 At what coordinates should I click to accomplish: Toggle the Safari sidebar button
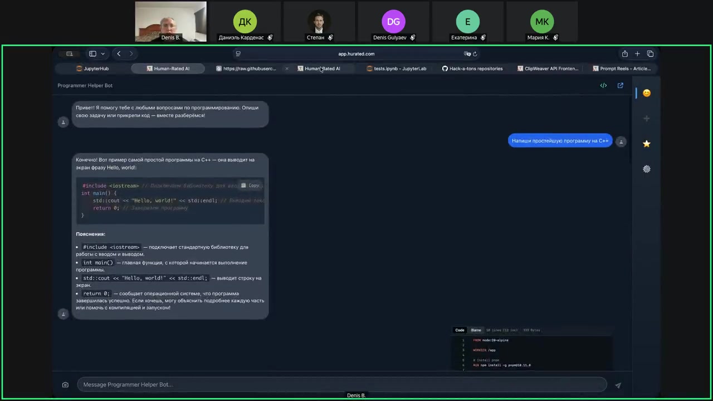pyautogui.click(x=92, y=54)
